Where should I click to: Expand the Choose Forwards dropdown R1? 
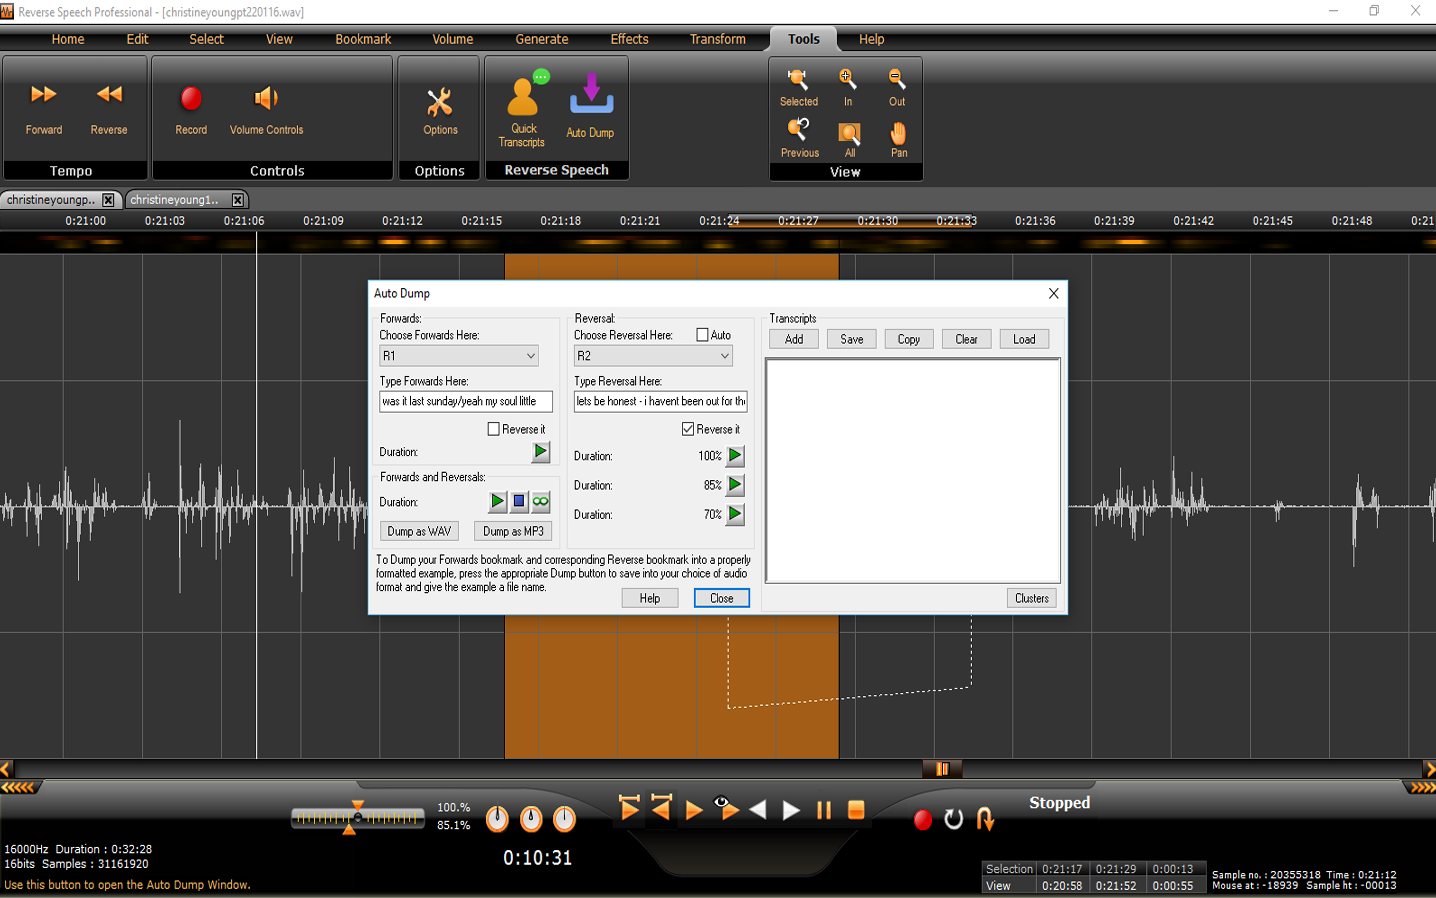tap(459, 356)
